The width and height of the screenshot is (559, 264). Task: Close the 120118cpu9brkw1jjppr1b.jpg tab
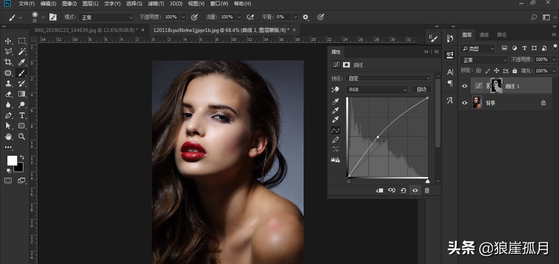coord(294,30)
